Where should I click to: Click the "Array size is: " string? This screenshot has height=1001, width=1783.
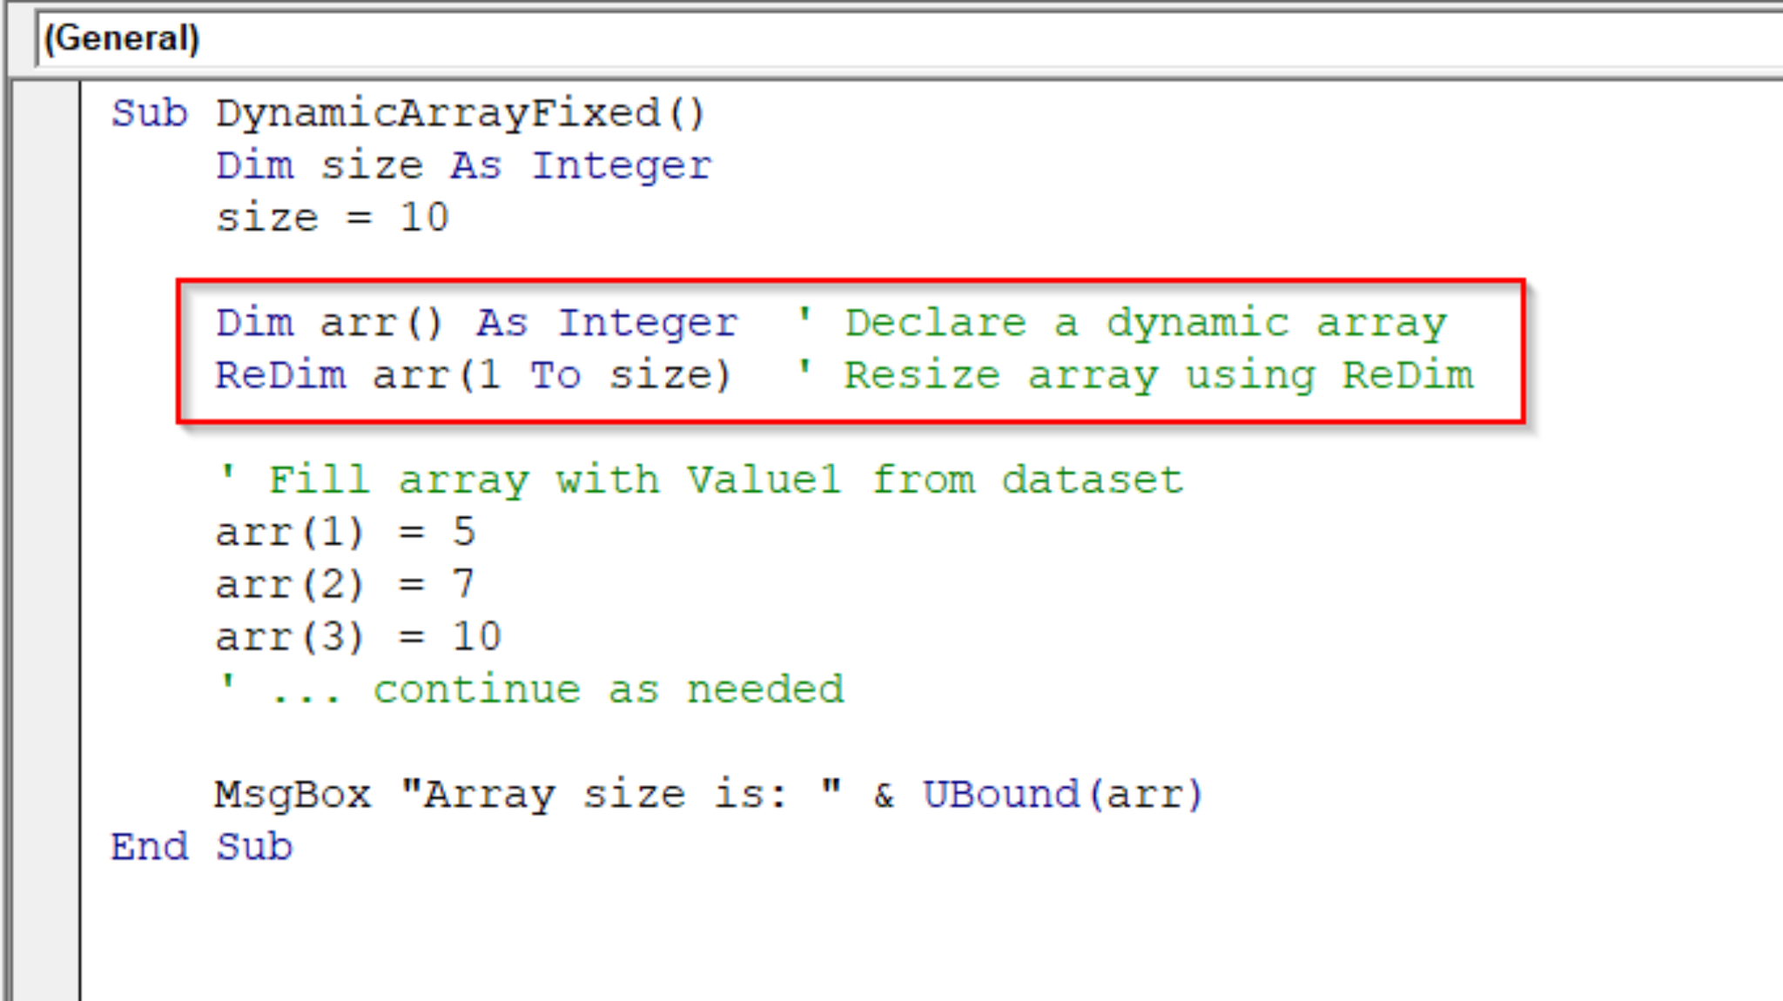tap(620, 795)
